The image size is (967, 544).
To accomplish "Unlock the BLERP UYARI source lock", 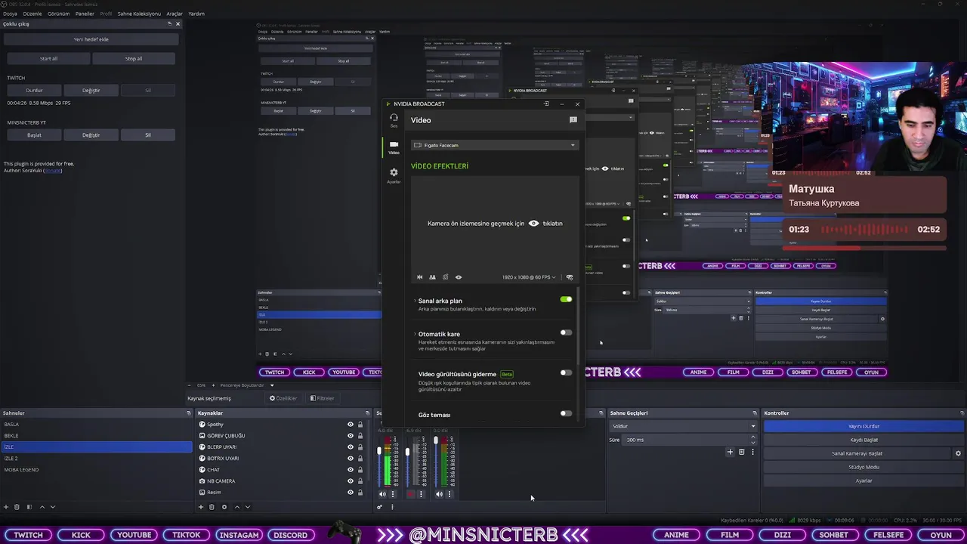I will coord(360,447).
